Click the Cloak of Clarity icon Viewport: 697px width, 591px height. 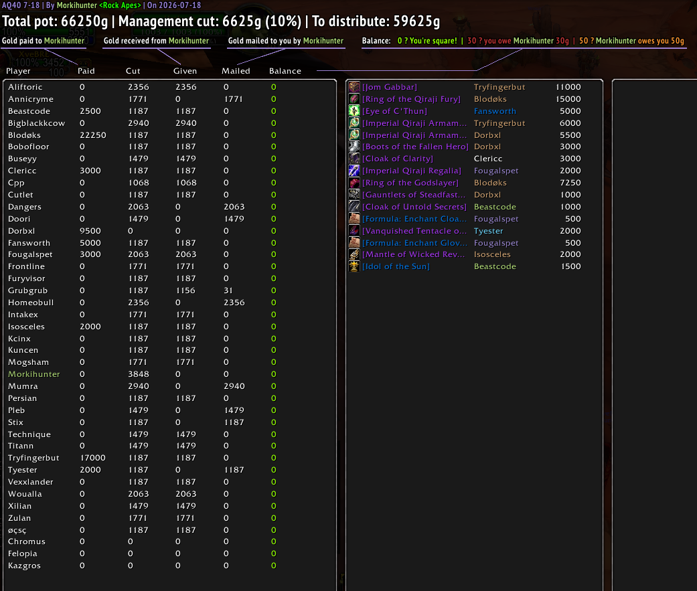click(x=354, y=159)
